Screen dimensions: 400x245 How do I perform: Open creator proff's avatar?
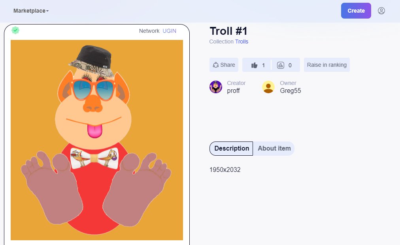click(x=216, y=87)
